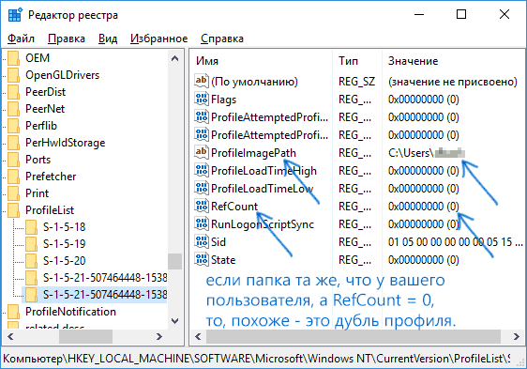Click the C:\Users\ path data of ProfileImagePath
Viewport: 527px width, 369px height.
(x=427, y=153)
